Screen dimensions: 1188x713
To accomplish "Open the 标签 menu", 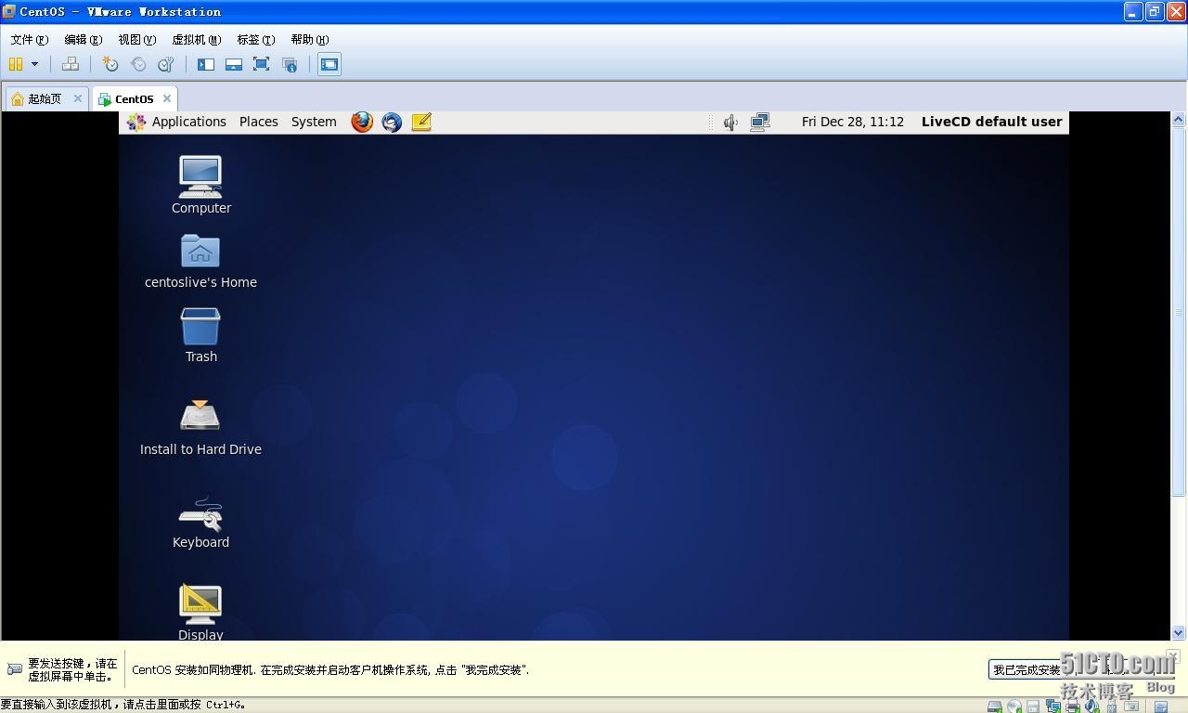I will (255, 40).
